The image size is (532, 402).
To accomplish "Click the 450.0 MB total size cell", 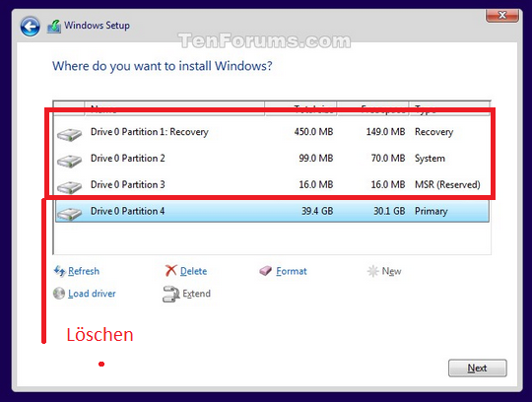I will [314, 132].
